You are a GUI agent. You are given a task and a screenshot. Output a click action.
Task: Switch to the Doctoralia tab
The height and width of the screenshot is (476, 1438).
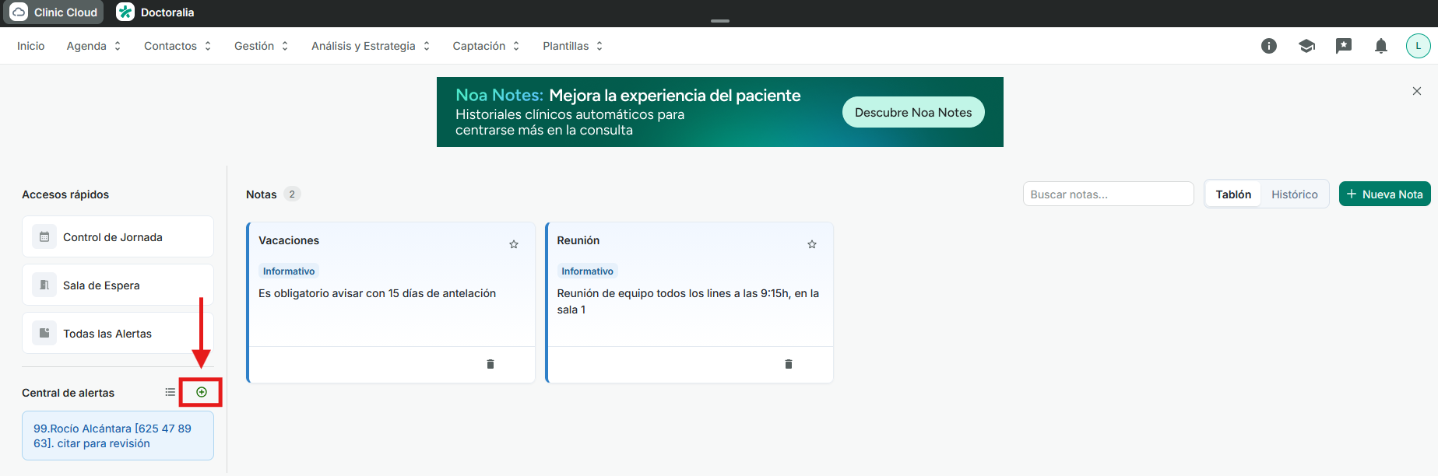pos(156,12)
